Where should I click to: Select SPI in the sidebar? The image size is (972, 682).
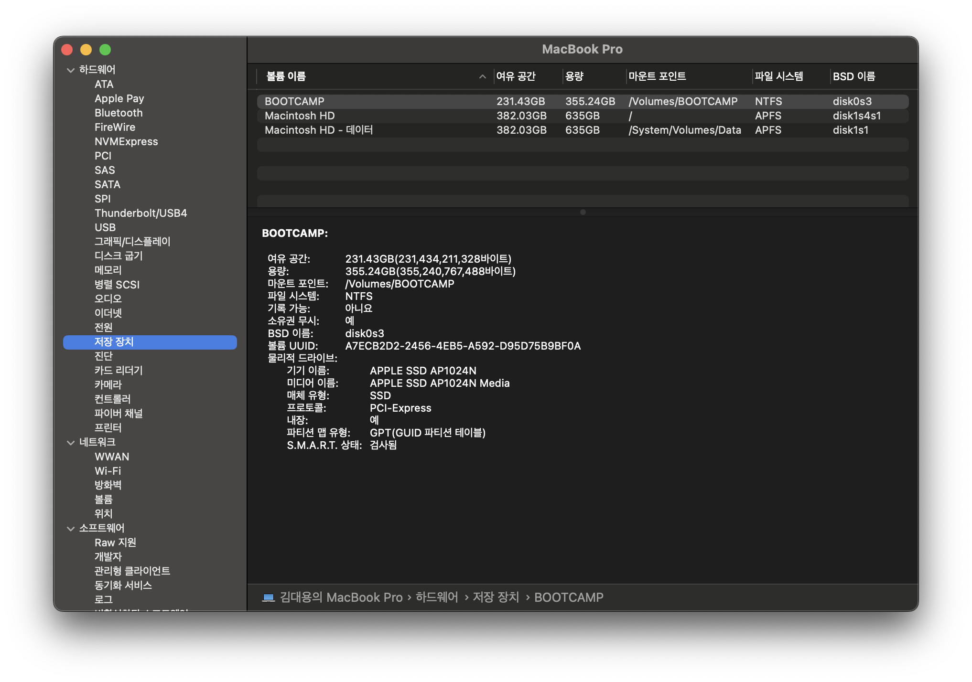coord(102,199)
